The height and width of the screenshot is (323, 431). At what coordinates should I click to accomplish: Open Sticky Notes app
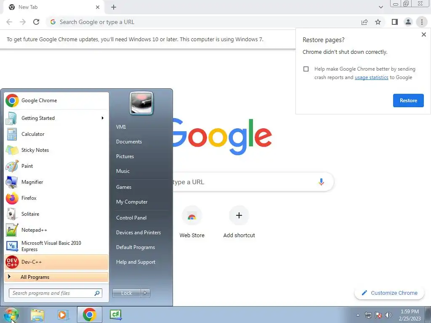(x=56, y=150)
